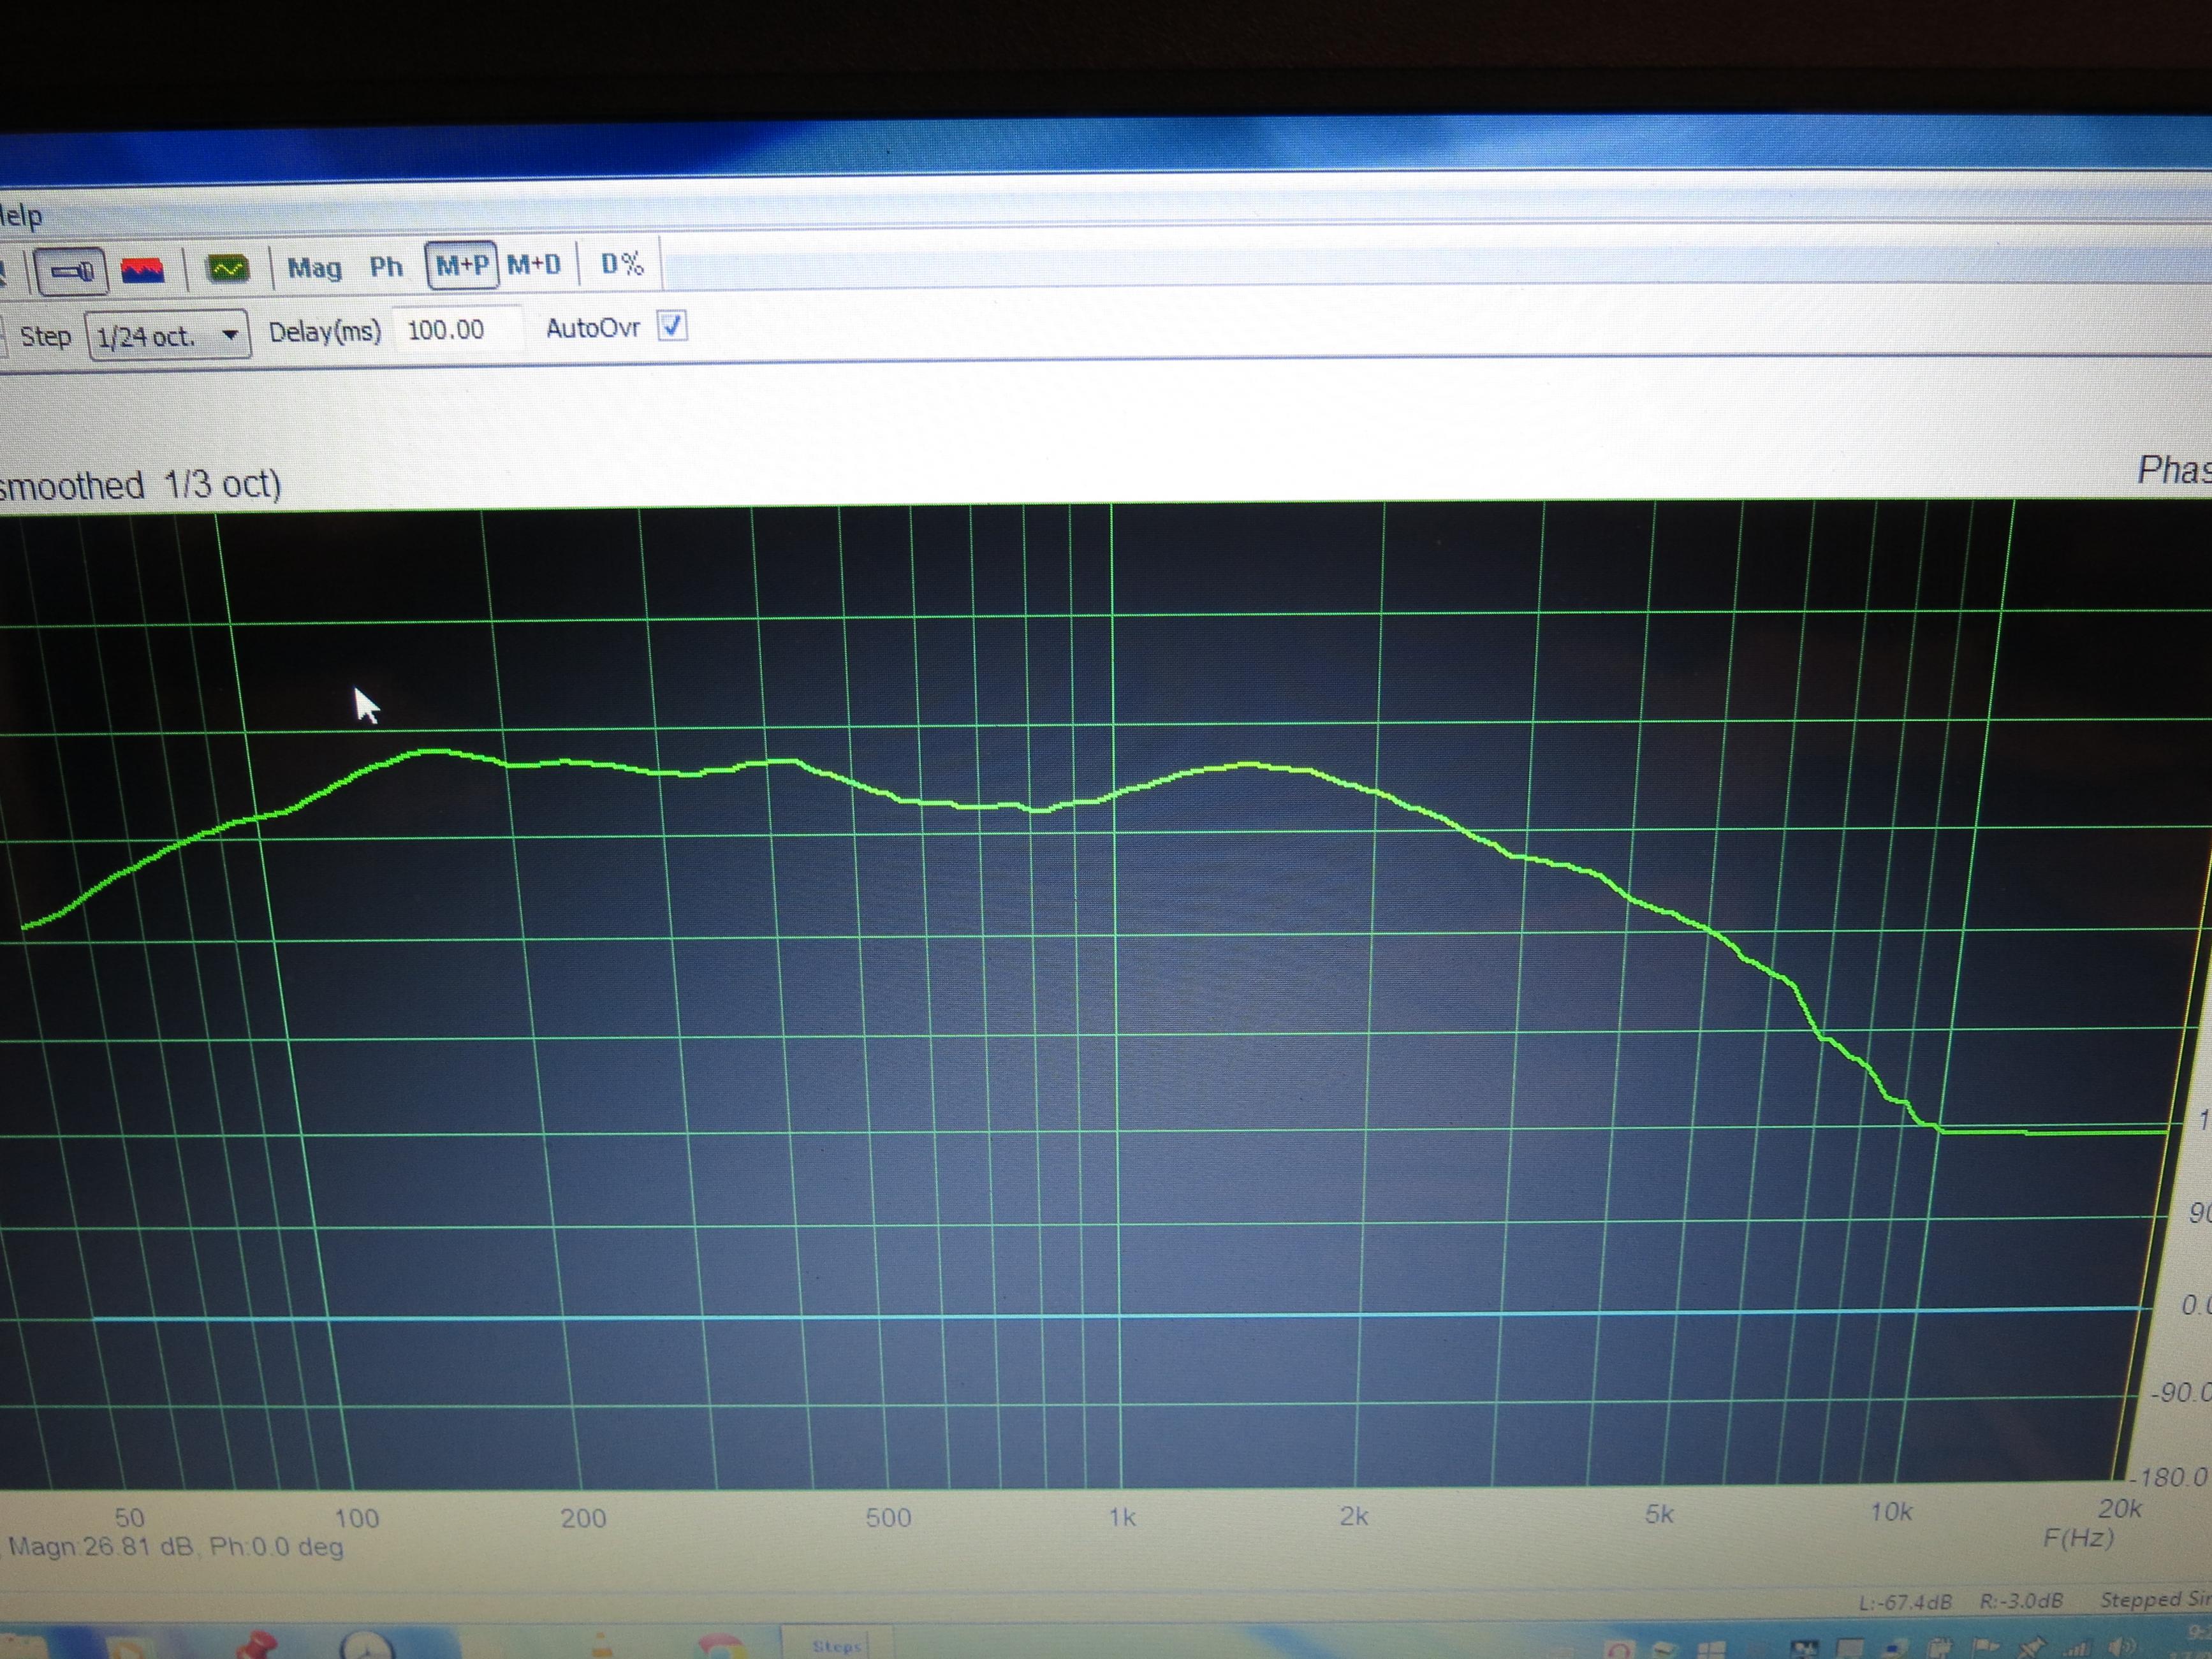The image size is (2212, 1659).
Task: Click the green signal generator icon
Action: pyautogui.click(x=227, y=268)
